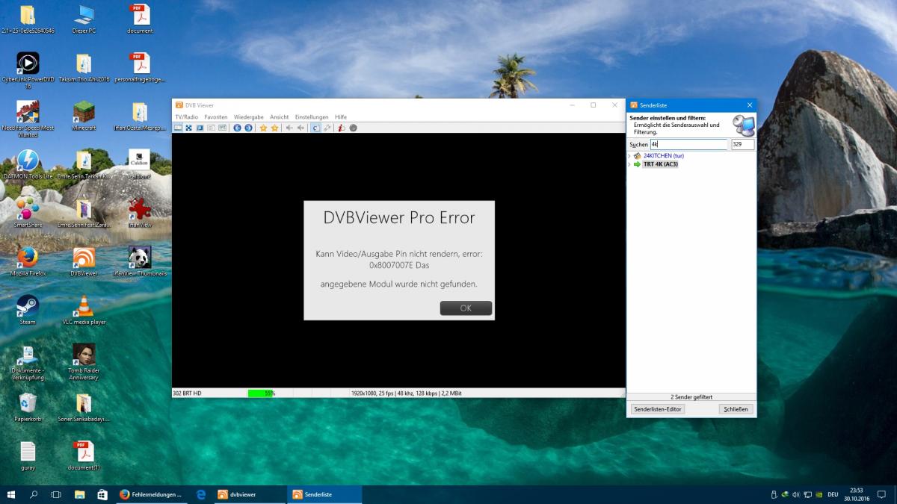Open the TV/Radio menu
Viewport: 897px width, 504px height.
click(x=187, y=117)
